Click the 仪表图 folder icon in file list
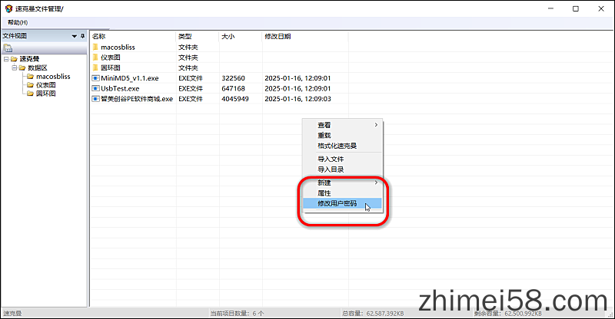The image size is (615, 319). (x=95, y=58)
